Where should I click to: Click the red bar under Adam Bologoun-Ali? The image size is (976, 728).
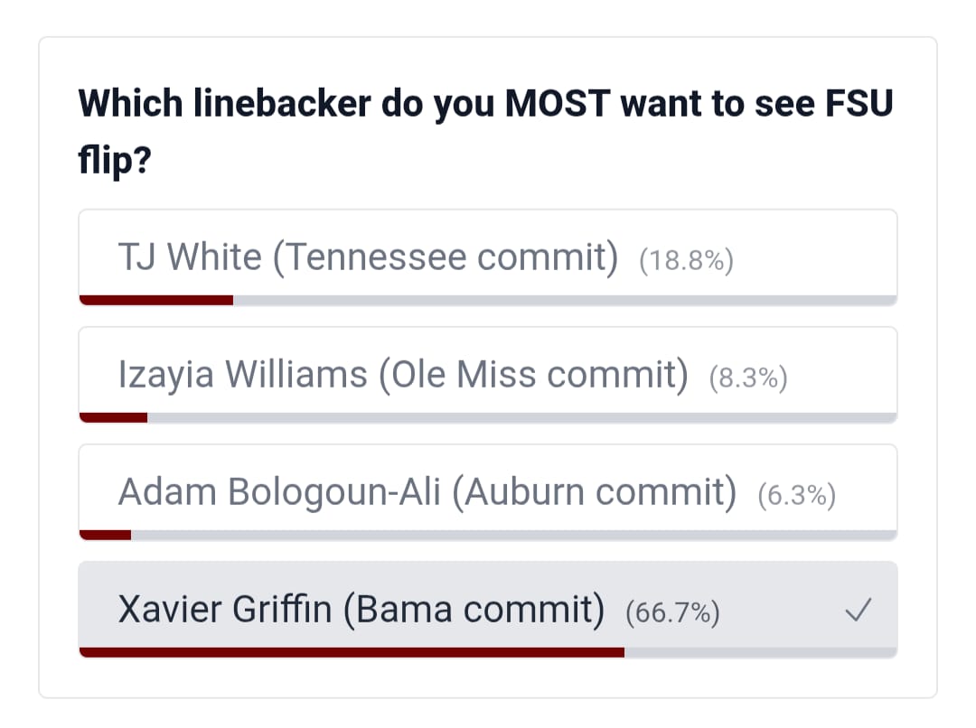(x=106, y=535)
